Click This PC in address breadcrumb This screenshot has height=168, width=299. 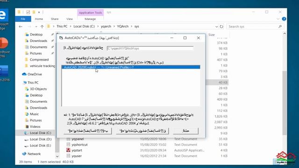click(x=62, y=26)
